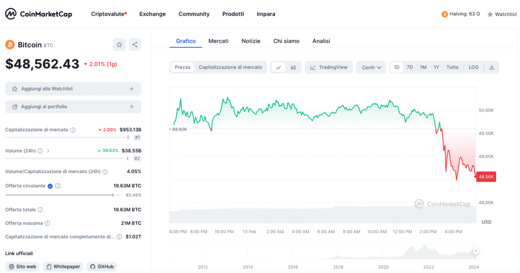Click the globe icon on Sito web

pos(12,267)
